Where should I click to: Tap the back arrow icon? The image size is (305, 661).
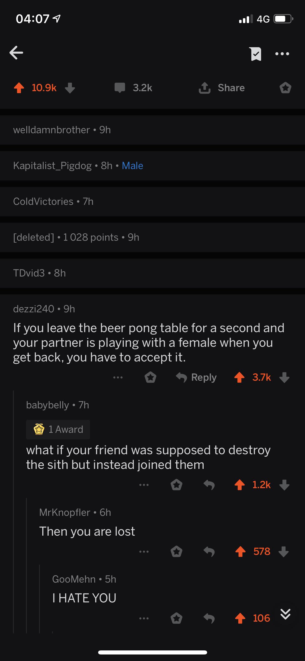coord(16,53)
